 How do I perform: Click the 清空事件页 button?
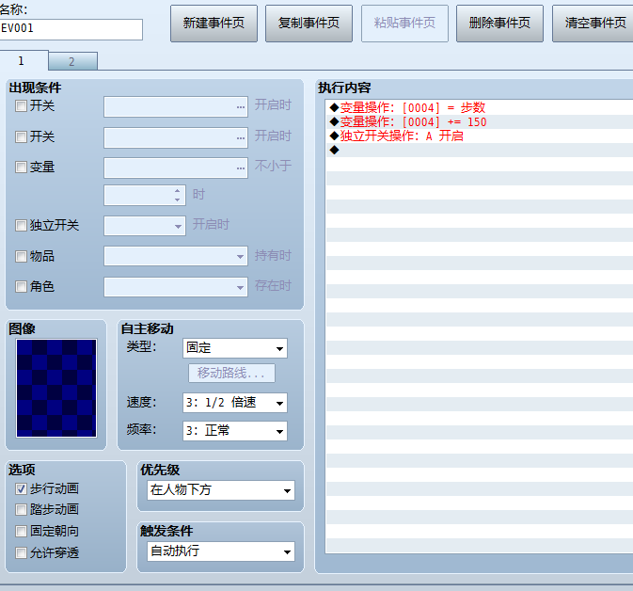[593, 24]
